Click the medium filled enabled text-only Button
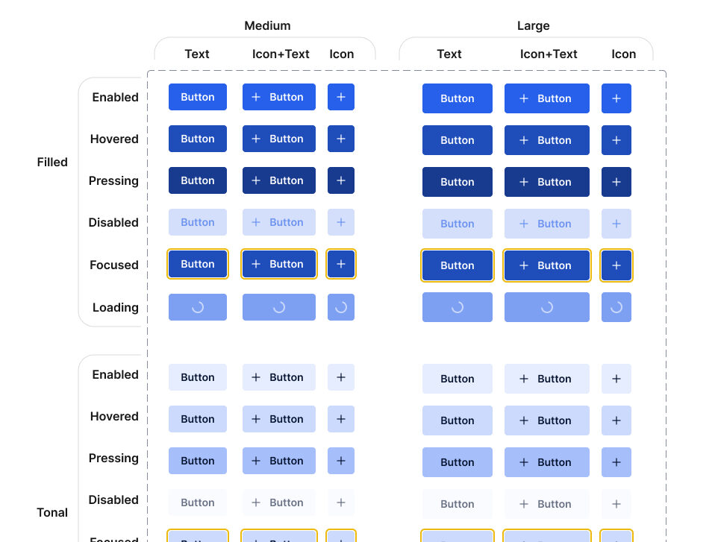Screen dimensions: 715x542 pos(197,97)
